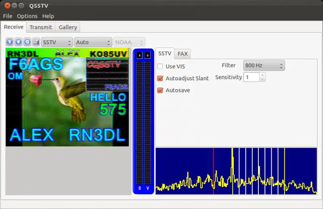323x209 pixels.
Task: Switch to the Receive tab
Action: [x=14, y=27]
